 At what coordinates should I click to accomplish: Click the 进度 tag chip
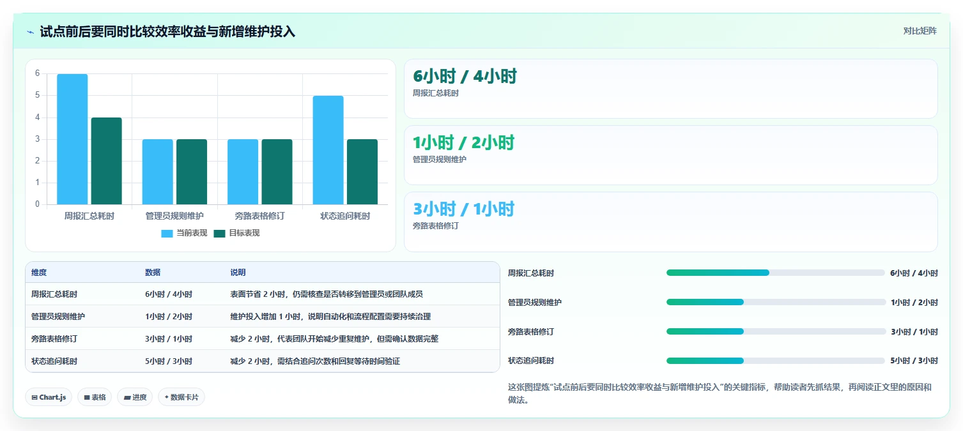[x=135, y=397]
